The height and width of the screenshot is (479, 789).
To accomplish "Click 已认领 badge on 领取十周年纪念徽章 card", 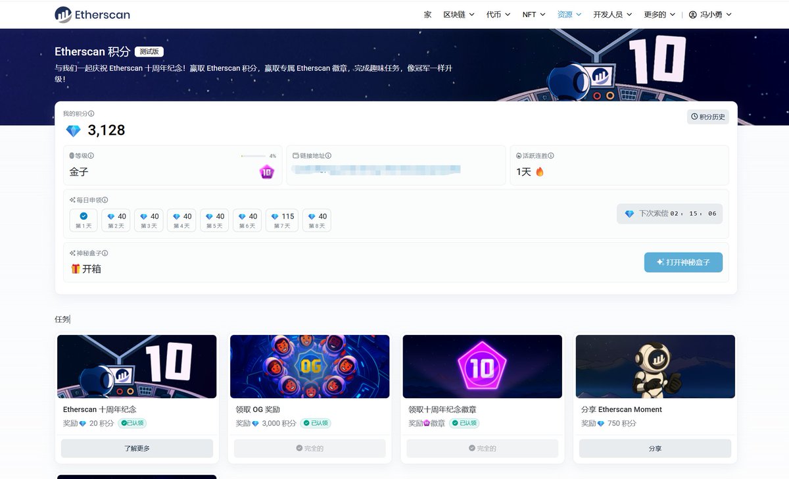I will tap(464, 424).
